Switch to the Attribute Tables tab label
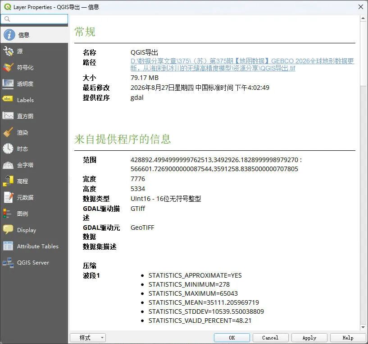This screenshot has height=344, width=368. pos(38,246)
